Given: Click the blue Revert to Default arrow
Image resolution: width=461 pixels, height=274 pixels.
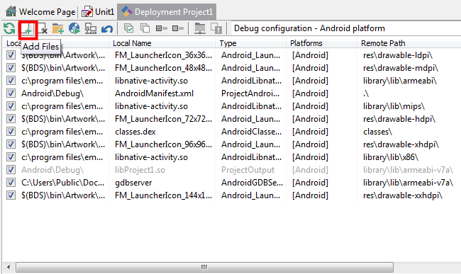Looking at the screenshot, I should [x=106, y=29].
